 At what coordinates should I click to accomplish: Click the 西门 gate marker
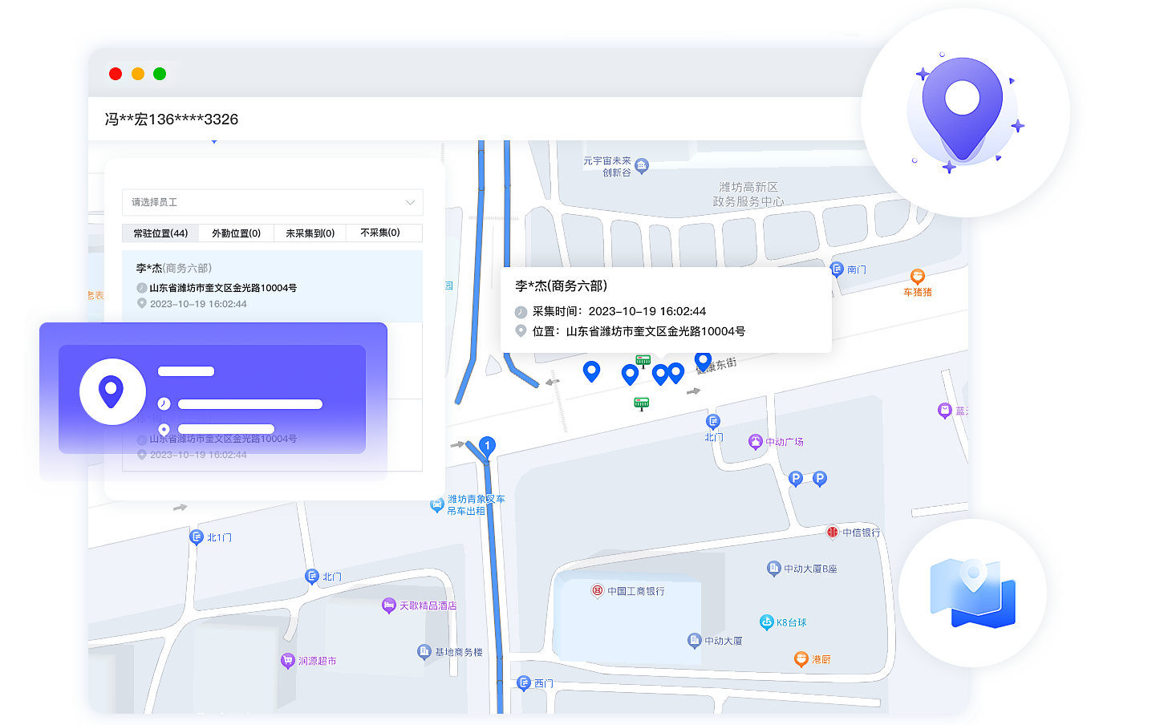point(524,682)
